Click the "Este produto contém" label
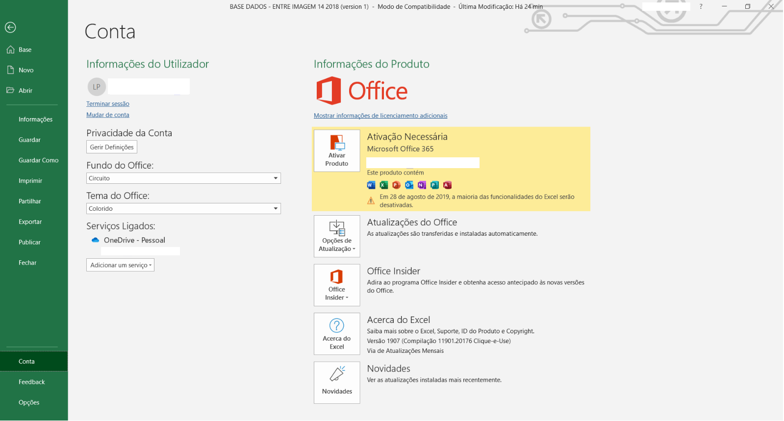The image size is (784, 421). pos(396,173)
